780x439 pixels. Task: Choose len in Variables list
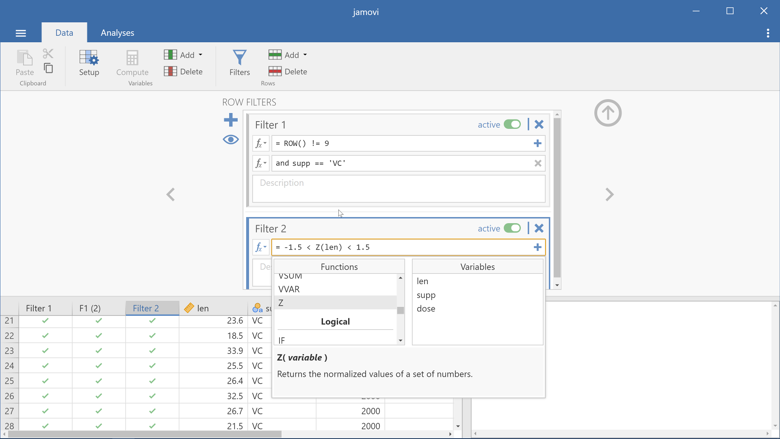477,281
